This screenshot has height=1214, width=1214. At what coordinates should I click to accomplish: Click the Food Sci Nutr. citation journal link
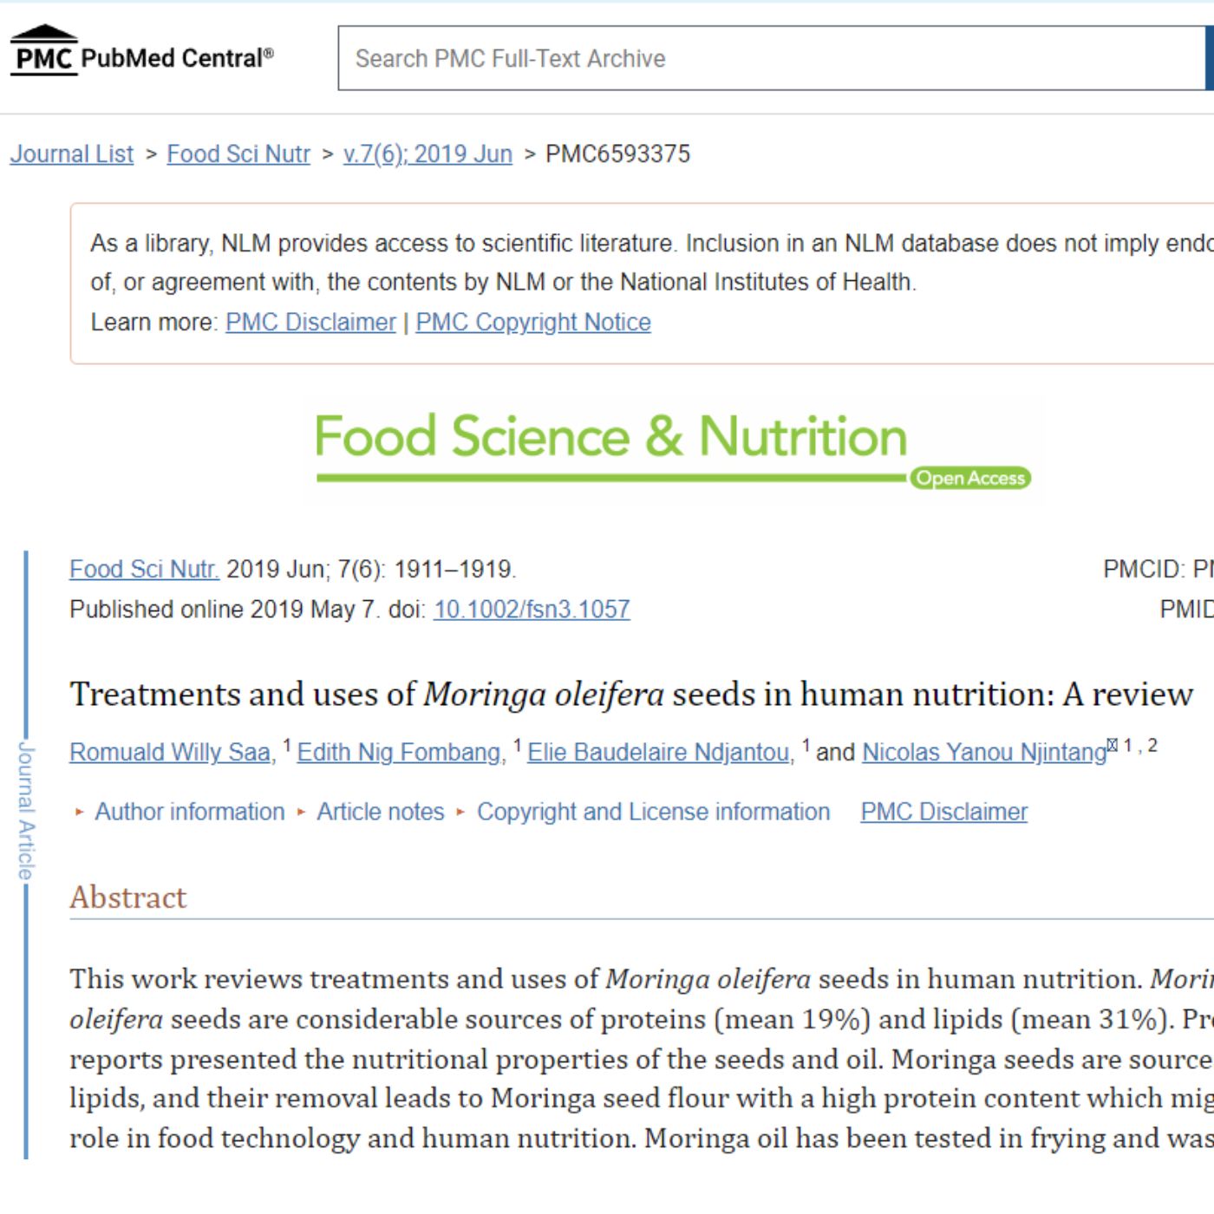coord(144,570)
